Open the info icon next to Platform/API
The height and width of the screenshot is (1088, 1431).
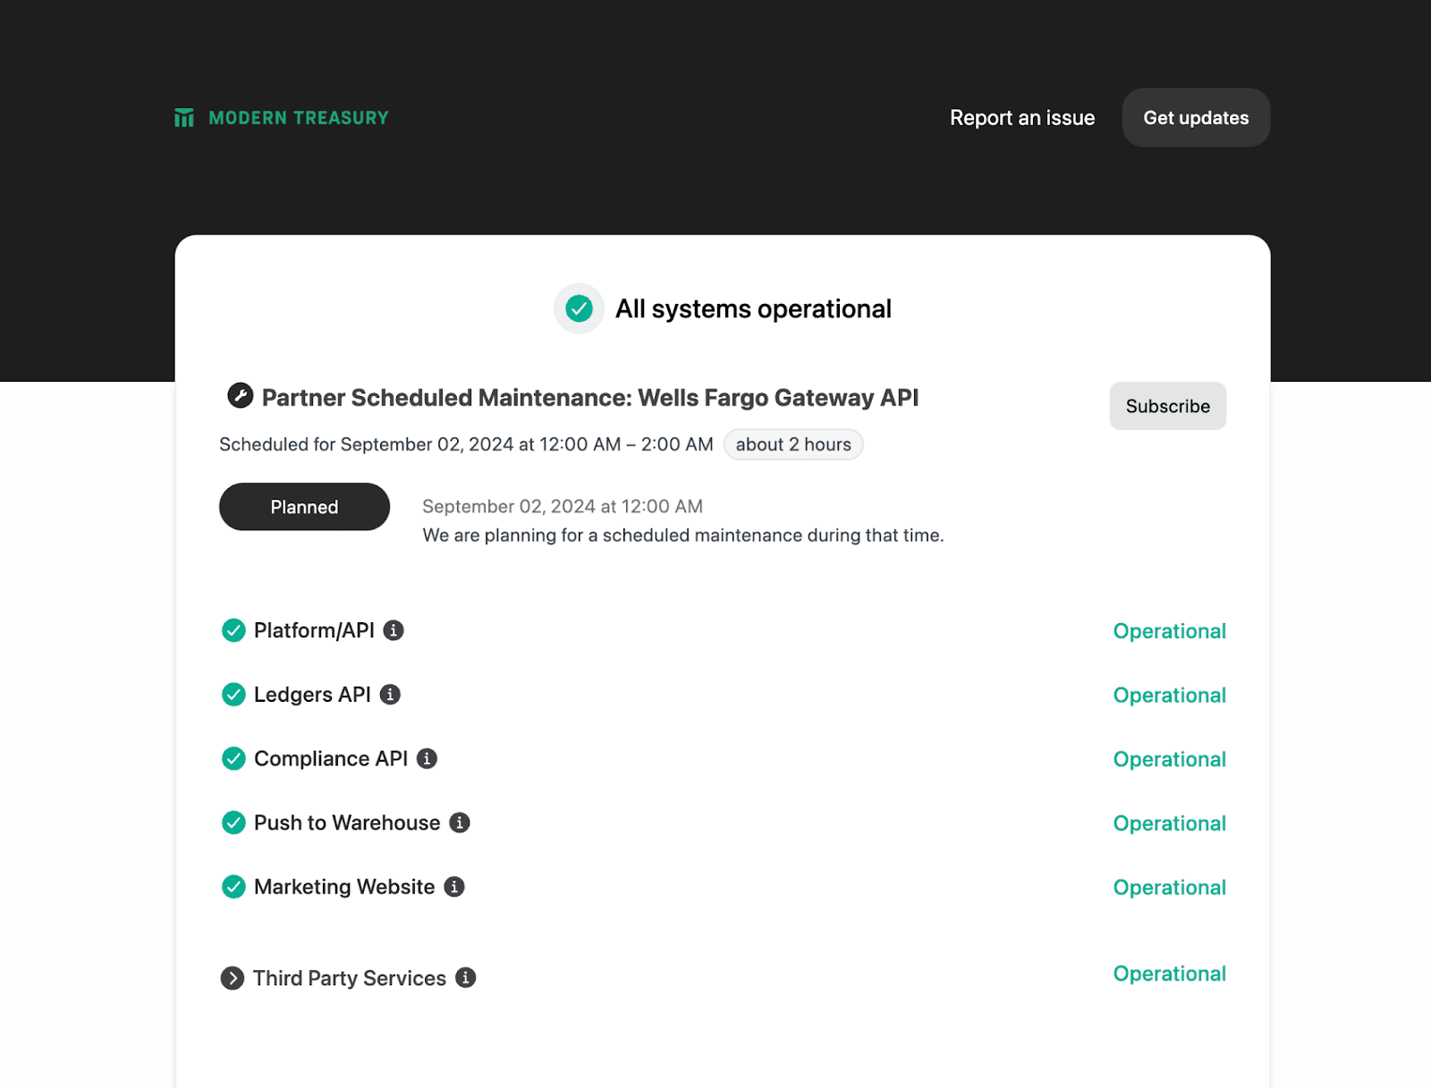pos(394,630)
